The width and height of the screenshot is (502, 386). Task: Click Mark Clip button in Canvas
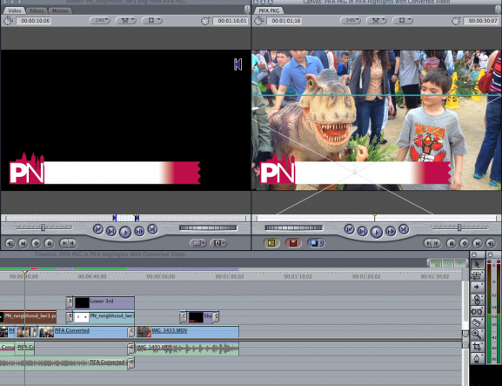(x=478, y=243)
